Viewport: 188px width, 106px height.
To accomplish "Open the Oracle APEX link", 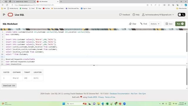I will pos(92,97).
